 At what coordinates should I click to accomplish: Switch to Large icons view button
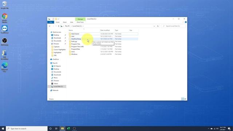(185, 99)
